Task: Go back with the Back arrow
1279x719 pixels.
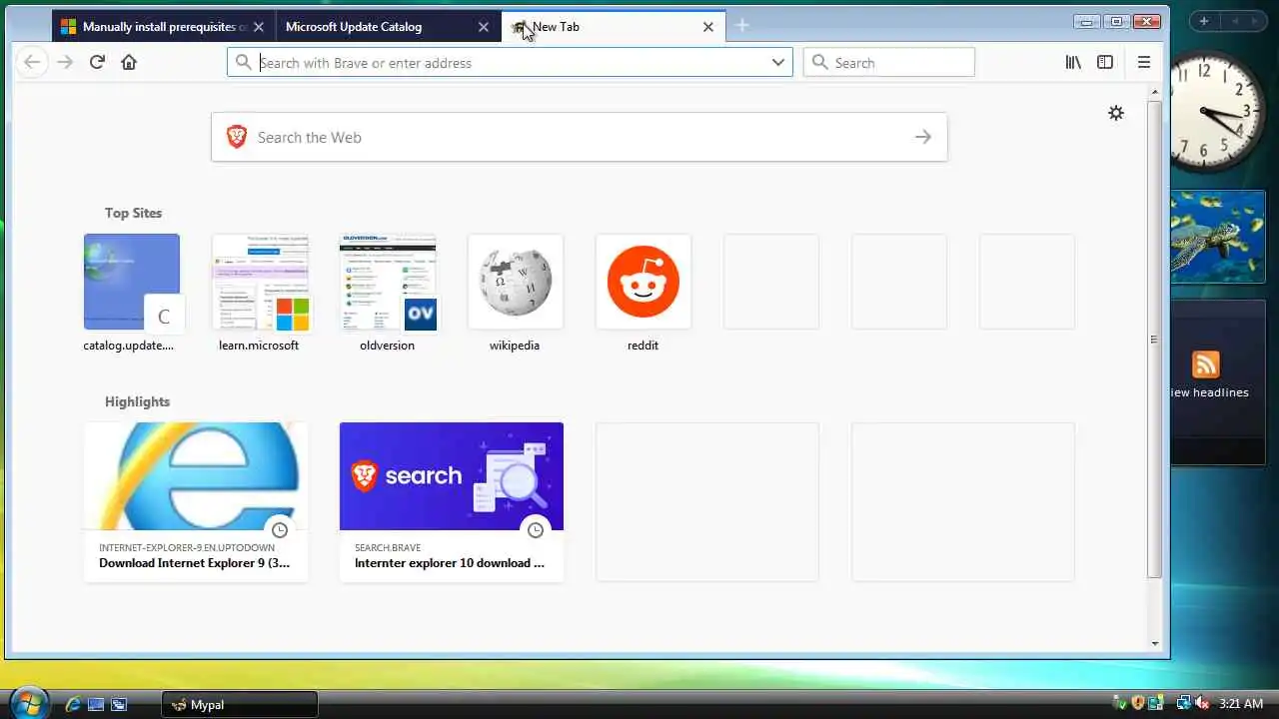Action: tap(32, 62)
